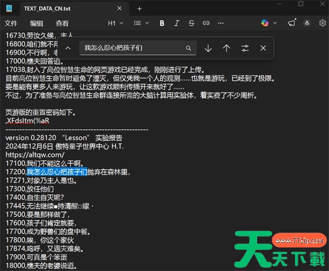
Task: Add a new tab with plus button
Action: pos(139,9)
